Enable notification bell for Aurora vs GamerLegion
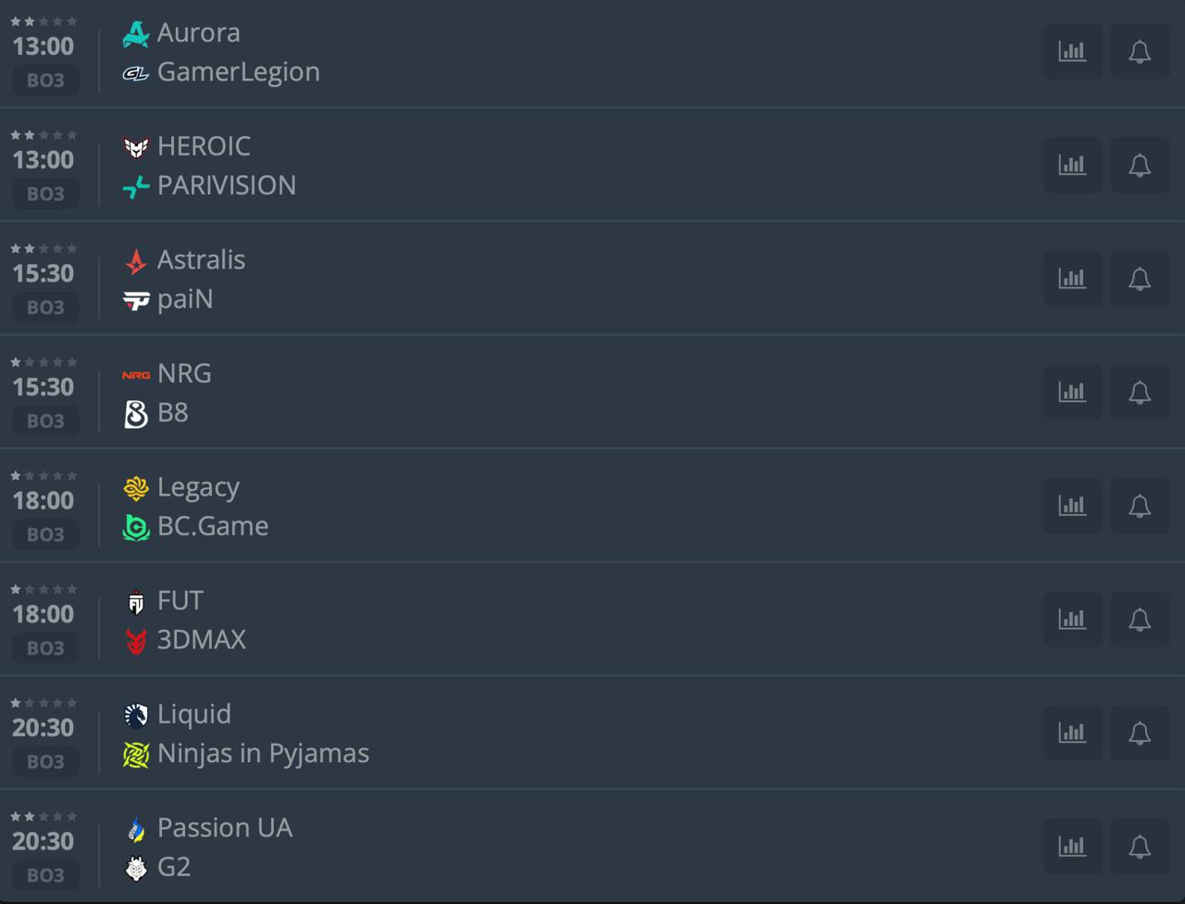 pos(1140,52)
